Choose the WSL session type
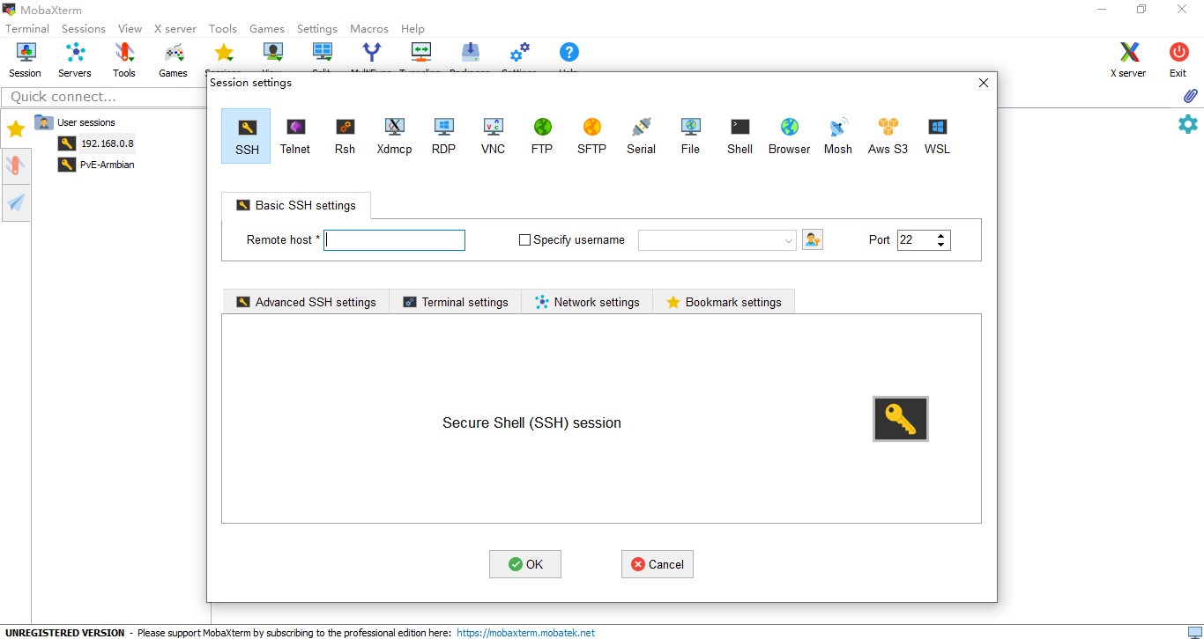1204x639 pixels. coord(937,136)
